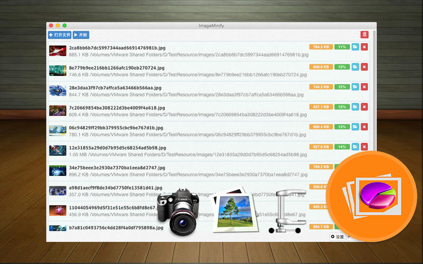Remove 12e31855a29d0d7b95d5c68254ad5b98.jpg from the list
This screenshot has height=264, width=423.
coord(364,147)
